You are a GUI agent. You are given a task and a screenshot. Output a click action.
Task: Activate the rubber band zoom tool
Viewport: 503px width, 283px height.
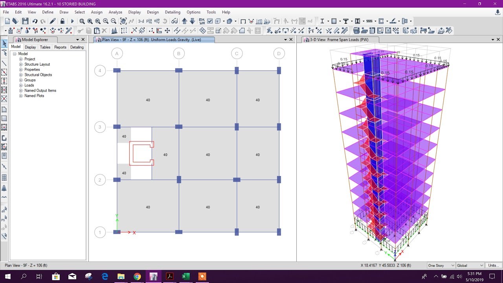tap(83, 21)
